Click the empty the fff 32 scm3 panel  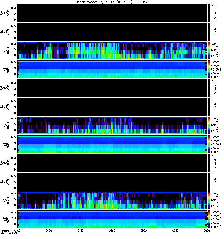pyautogui.click(x=112, y=182)
